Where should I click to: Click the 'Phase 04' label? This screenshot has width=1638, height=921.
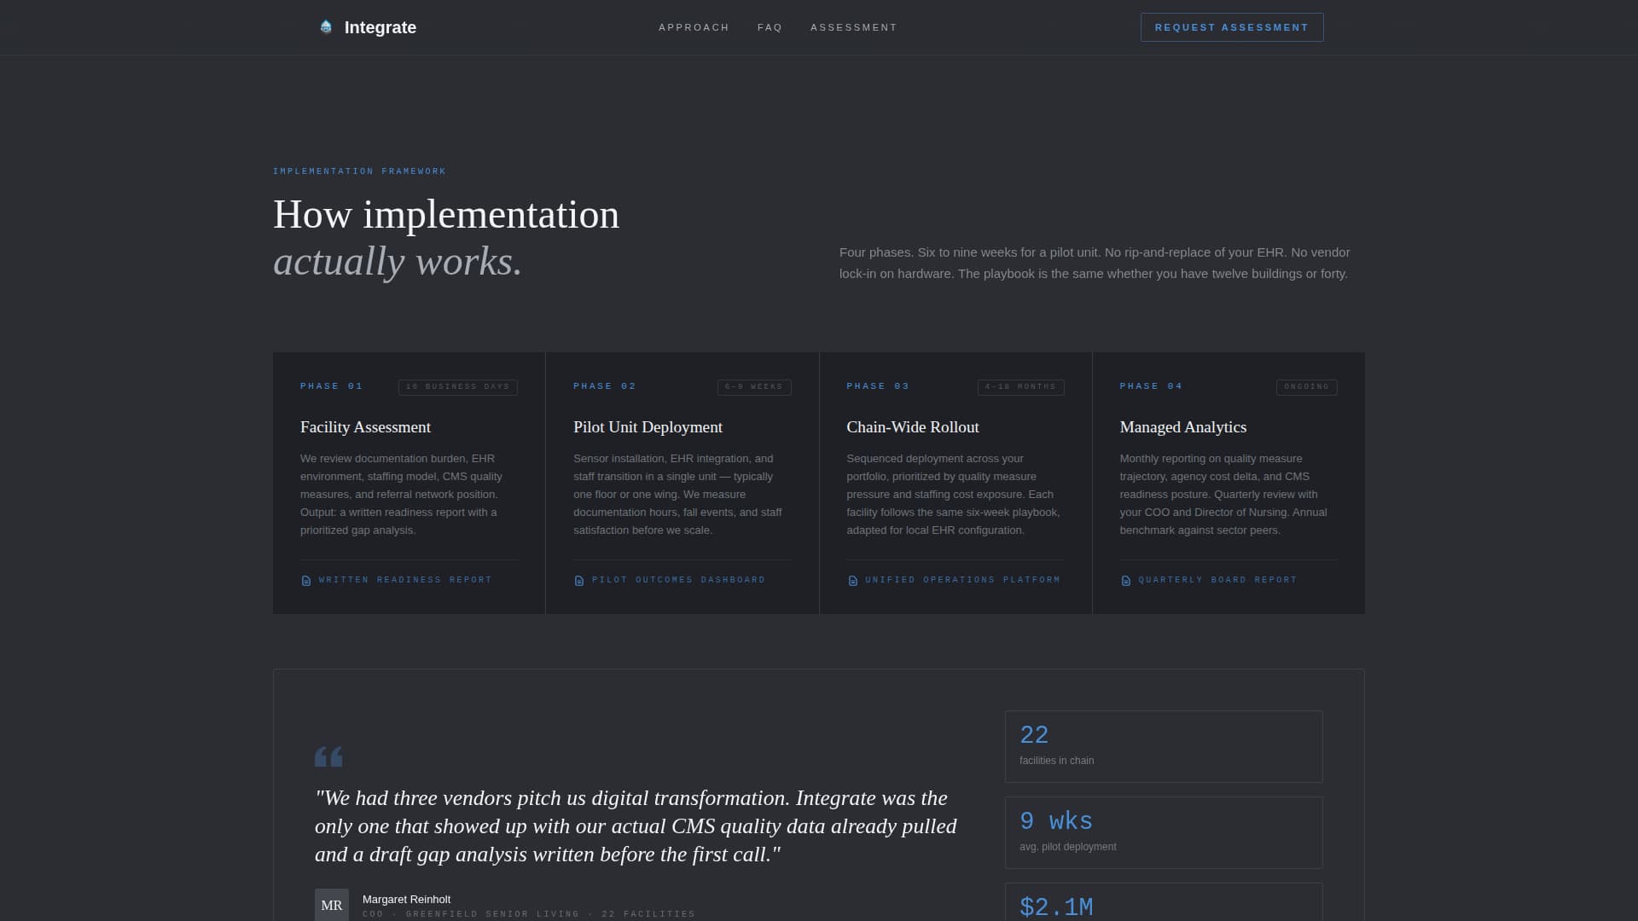pyautogui.click(x=1151, y=386)
